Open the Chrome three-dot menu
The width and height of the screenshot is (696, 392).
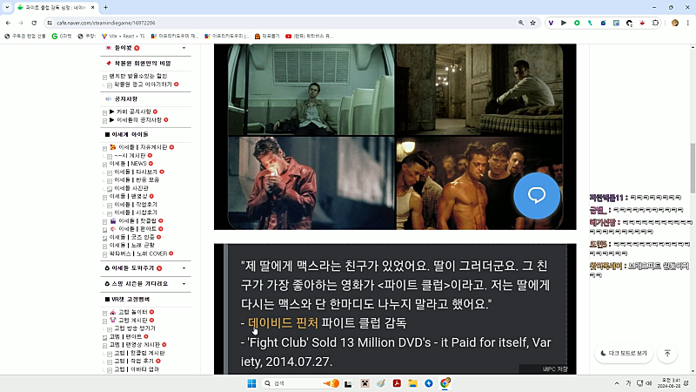pos(688,23)
